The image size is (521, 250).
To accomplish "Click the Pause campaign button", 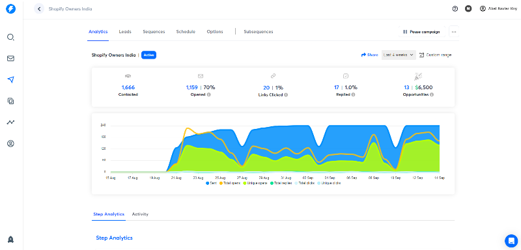I will [x=421, y=32].
